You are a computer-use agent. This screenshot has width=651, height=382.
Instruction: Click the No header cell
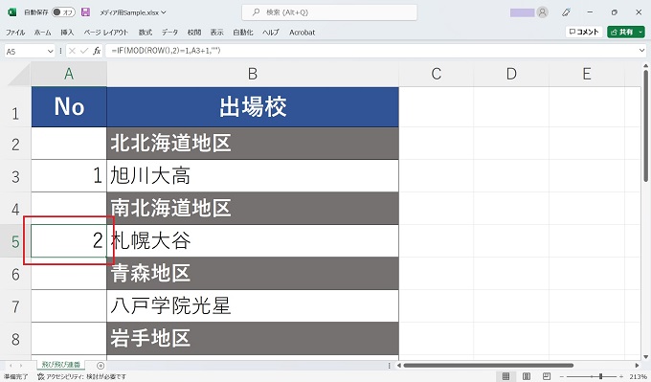[69, 106]
